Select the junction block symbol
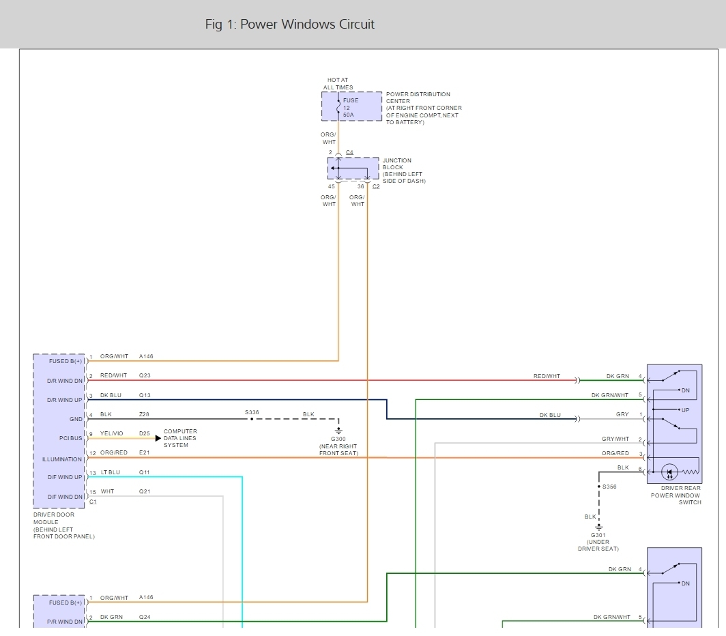 353,169
